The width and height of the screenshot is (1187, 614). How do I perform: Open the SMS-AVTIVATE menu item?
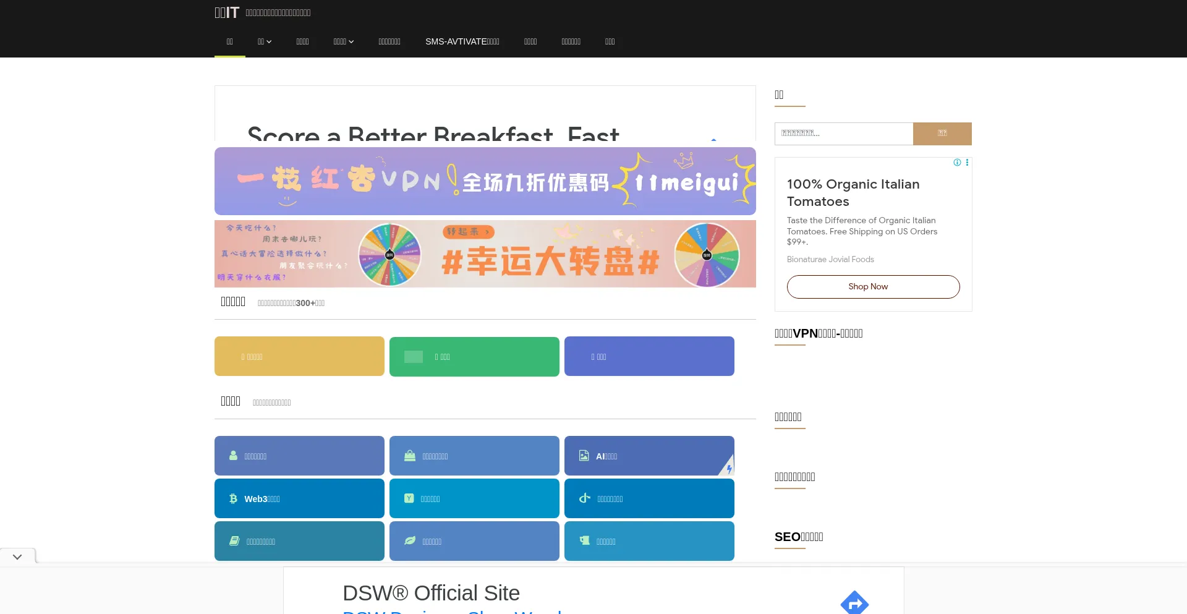pyautogui.click(x=462, y=41)
